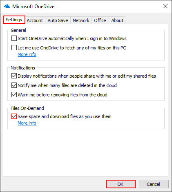Switch to the Account tab
The height and width of the screenshot is (192, 172).
point(35,20)
